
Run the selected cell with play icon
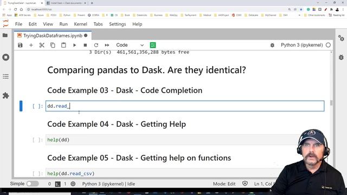(x=75, y=45)
